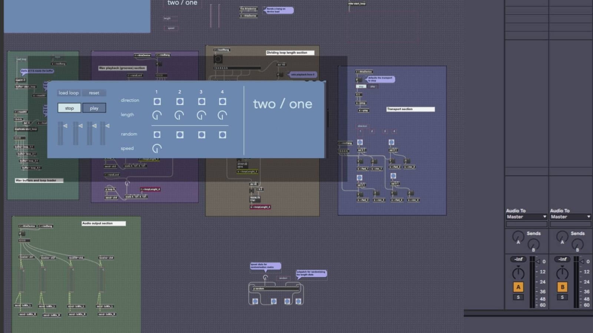Screen dimensions: 593x333
Task: Click the -Inf volume field on track B
Action: point(563,259)
